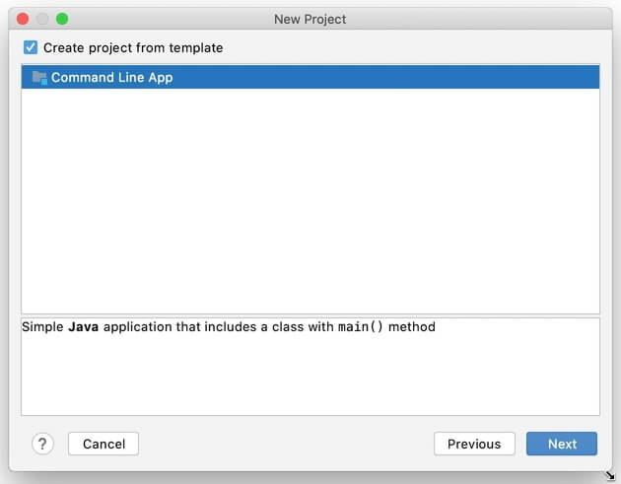Click the green zoom window button
Image resolution: width=621 pixels, height=484 pixels.
62,19
